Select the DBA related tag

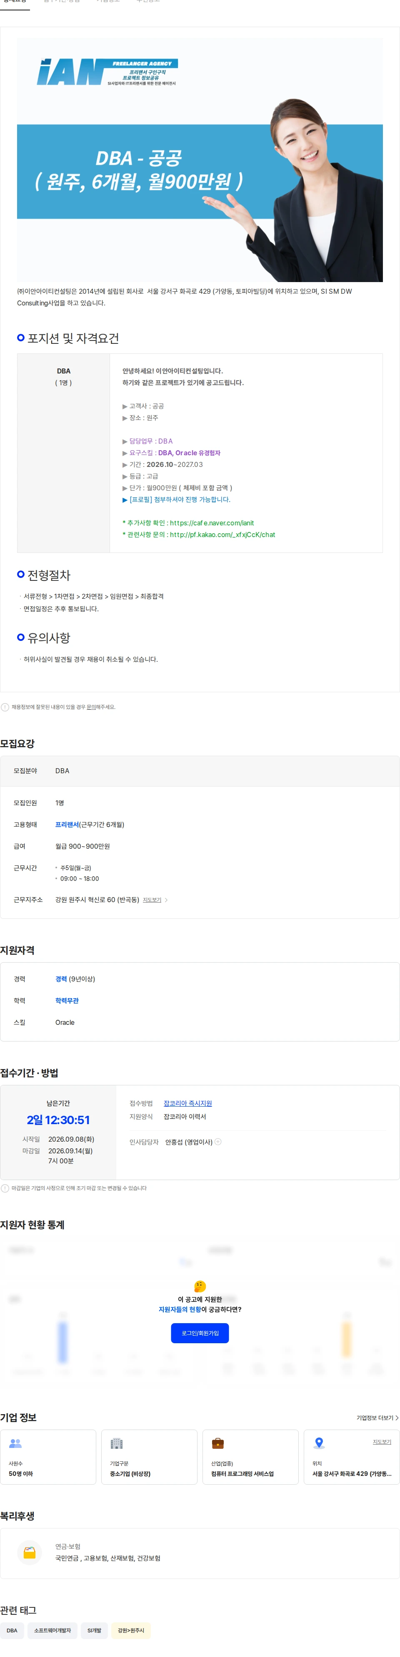12,1630
